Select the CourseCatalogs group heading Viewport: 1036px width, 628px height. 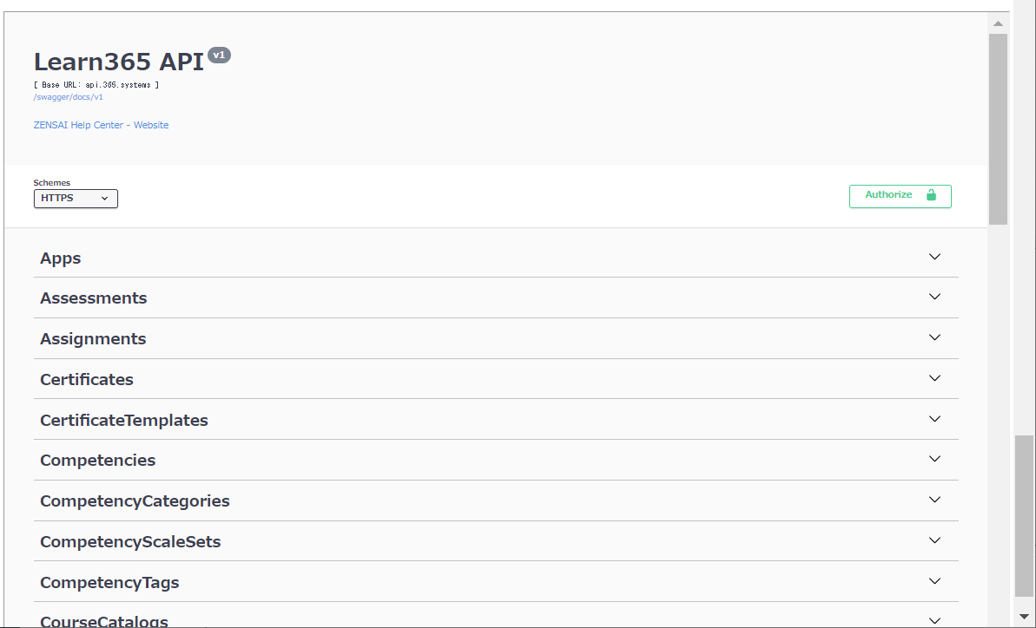click(x=104, y=621)
